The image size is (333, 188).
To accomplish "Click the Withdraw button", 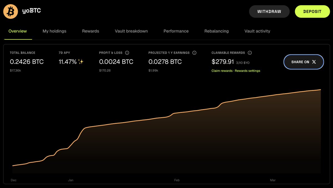I will [269, 12].
